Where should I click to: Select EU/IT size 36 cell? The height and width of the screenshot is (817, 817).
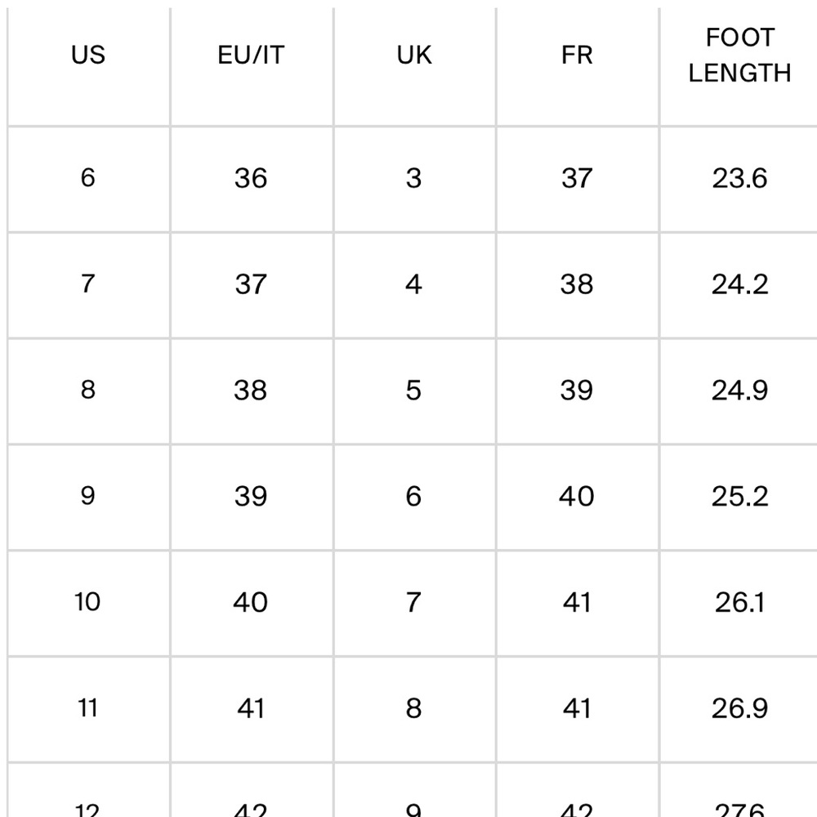(x=252, y=179)
